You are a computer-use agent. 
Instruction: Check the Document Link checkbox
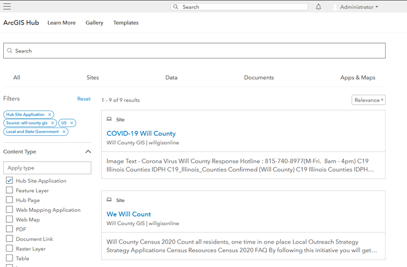[9, 239]
